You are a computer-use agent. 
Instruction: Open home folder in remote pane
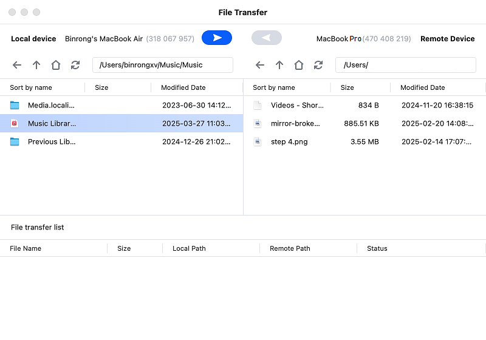pyautogui.click(x=299, y=65)
